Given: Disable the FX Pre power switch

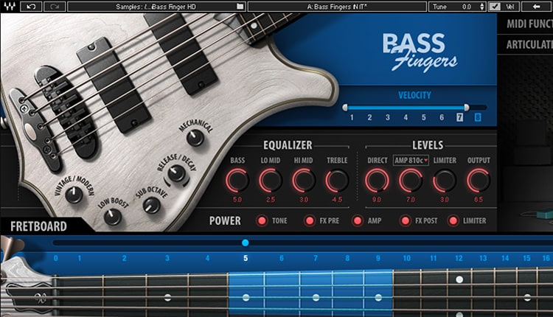Looking at the screenshot, I should [x=309, y=220].
